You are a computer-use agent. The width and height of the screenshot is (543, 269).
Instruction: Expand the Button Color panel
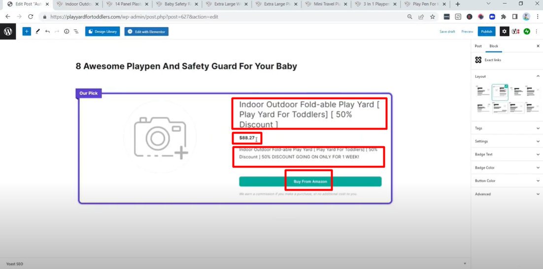[x=507, y=181]
